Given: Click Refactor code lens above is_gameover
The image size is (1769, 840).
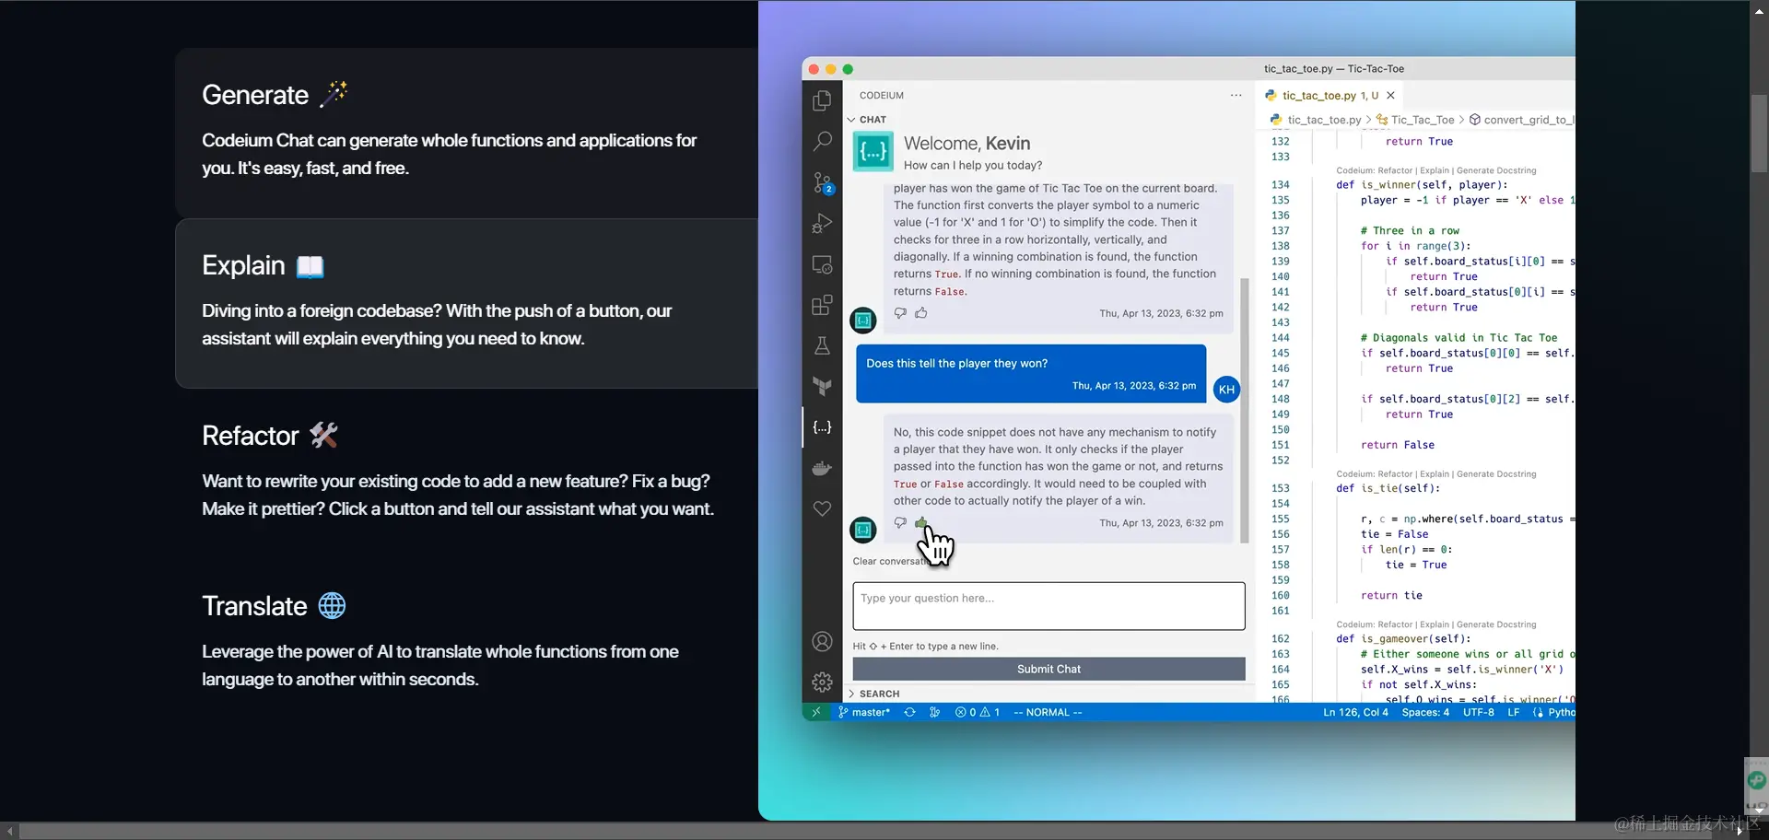Looking at the screenshot, I should pyautogui.click(x=1396, y=624).
